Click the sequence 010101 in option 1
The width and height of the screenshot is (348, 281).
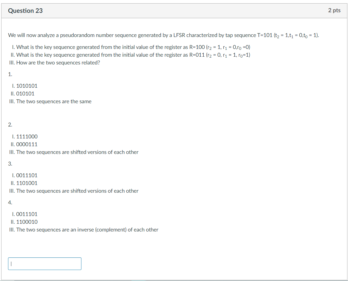(26, 93)
